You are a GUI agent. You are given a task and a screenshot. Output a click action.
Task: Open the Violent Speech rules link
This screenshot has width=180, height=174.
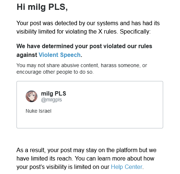59,55
